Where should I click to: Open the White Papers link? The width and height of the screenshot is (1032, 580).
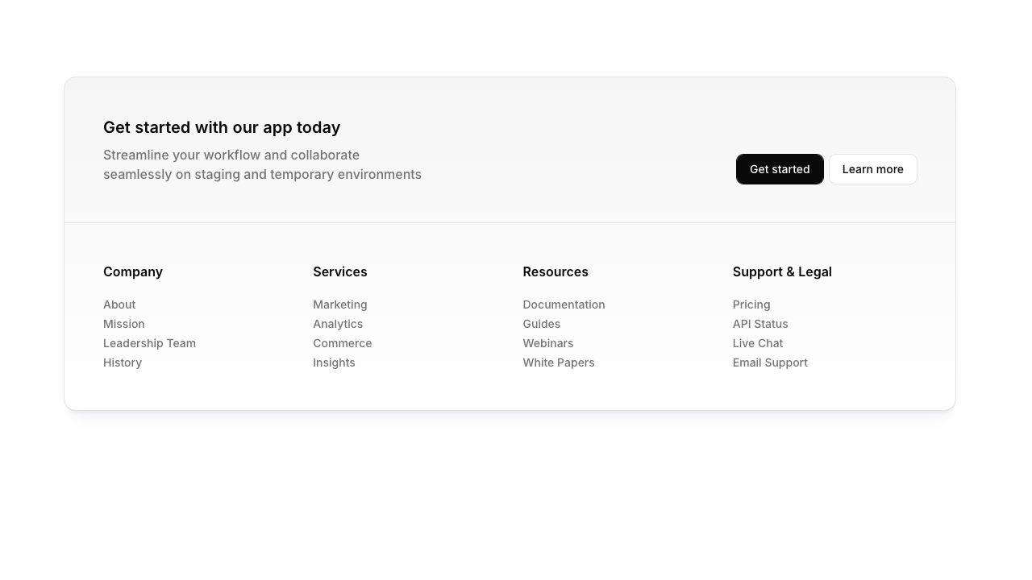(558, 362)
